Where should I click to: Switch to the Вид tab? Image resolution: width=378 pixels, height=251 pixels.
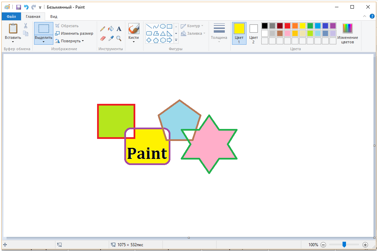(54, 17)
